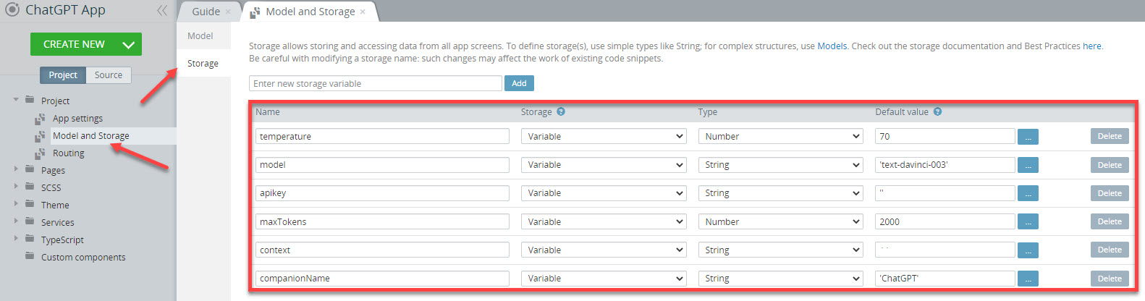The height and width of the screenshot is (301, 1145).
Task: Select Model and Storage tree item
Action: (x=91, y=136)
